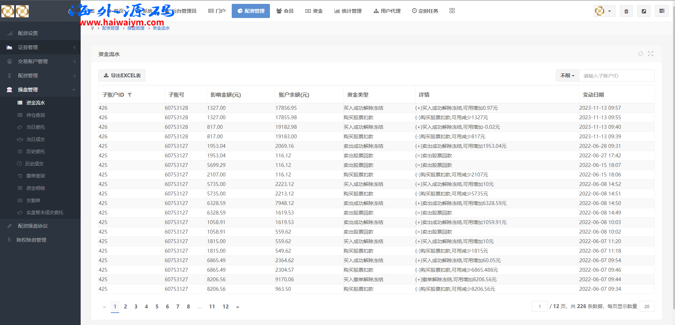Click the refresh icon in panel header
Screen dimensions: 675x325
tap(640, 54)
